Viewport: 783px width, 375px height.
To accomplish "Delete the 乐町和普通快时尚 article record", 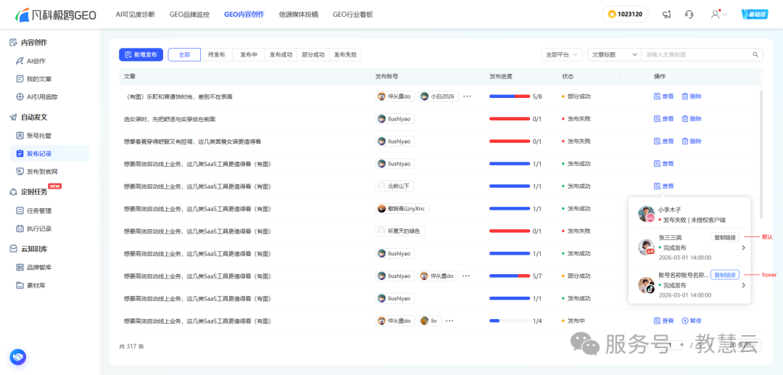I will click(692, 96).
